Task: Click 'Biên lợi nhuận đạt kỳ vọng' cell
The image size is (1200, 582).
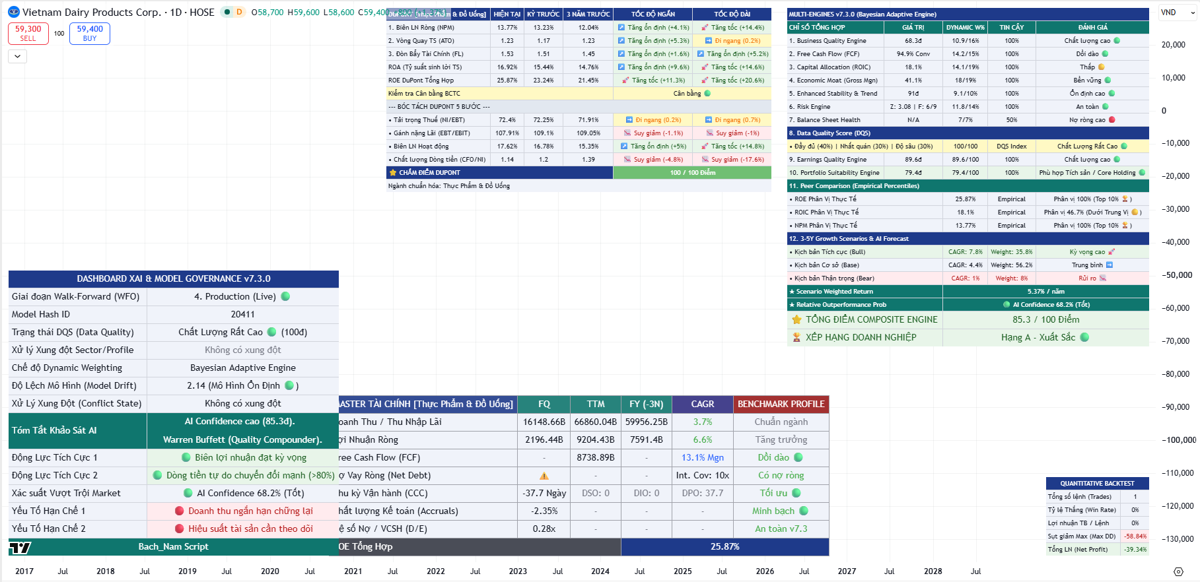Action: (242, 458)
